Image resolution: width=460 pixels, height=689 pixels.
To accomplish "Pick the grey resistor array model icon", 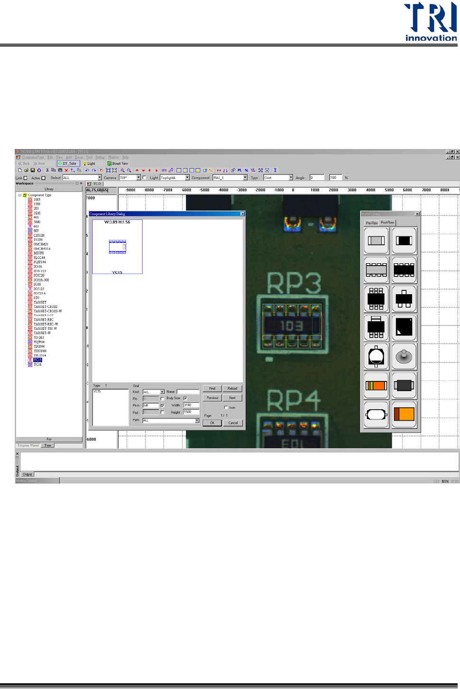I will coord(376,270).
